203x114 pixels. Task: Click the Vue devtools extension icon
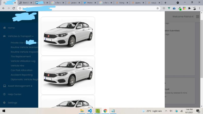(x=169, y=8)
